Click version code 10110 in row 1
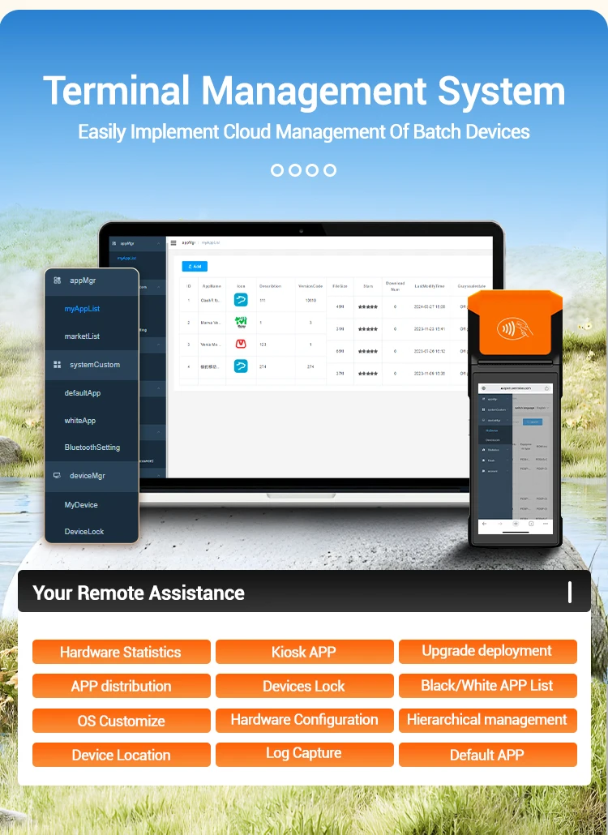The width and height of the screenshot is (608, 835). click(310, 300)
